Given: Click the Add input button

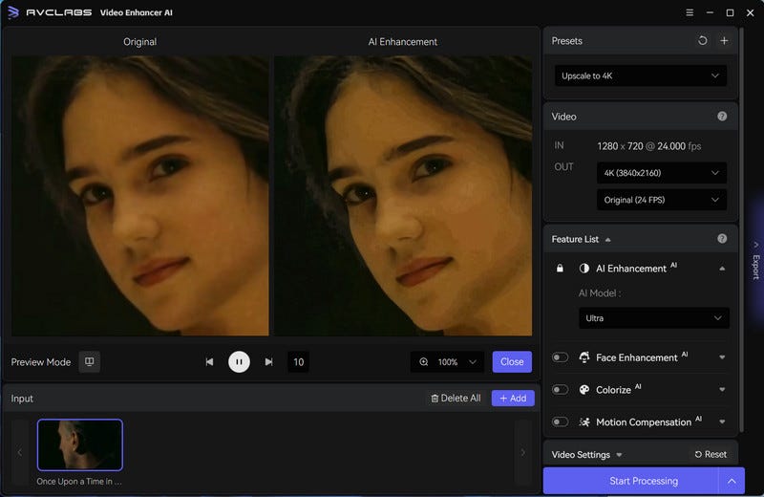Looking at the screenshot, I should pyautogui.click(x=513, y=399).
